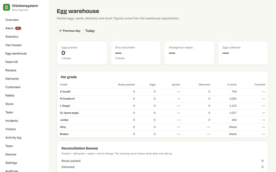The height and width of the screenshot is (172, 276).
Task: Go to Team page
Action: (9, 146)
